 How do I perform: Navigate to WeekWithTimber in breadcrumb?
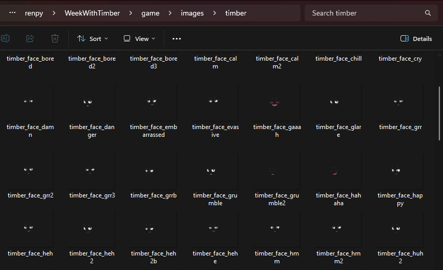(x=92, y=13)
